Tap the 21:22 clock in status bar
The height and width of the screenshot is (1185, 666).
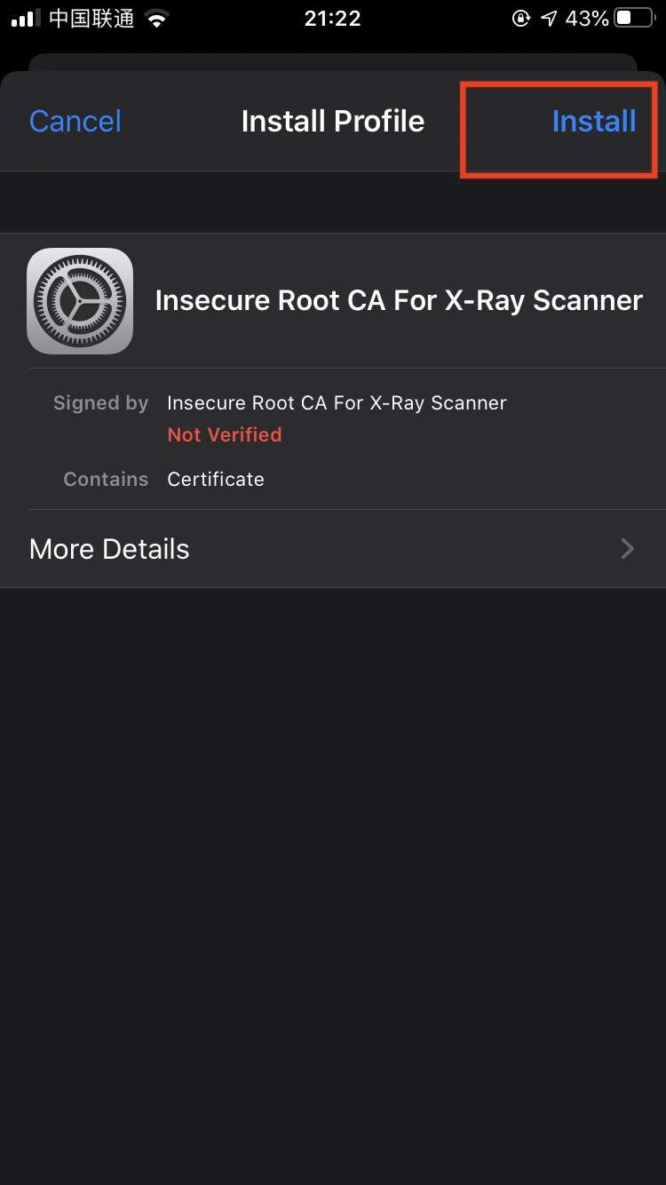click(332, 19)
